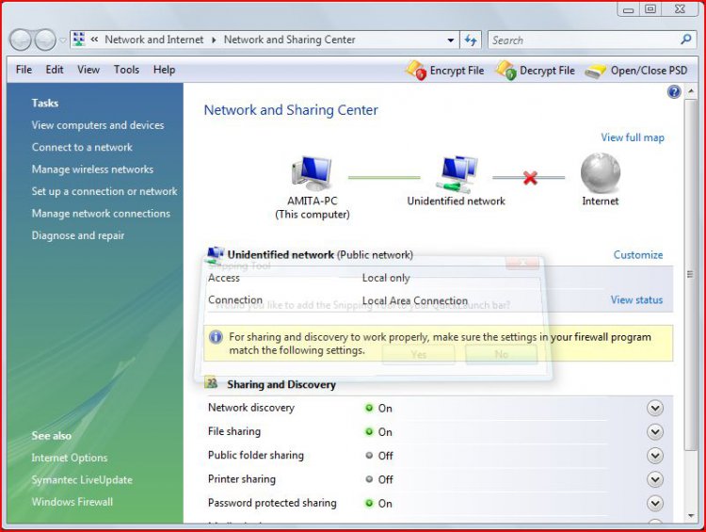Open the help question mark icon
This screenshot has width=706, height=532.
[x=674, y=92]
